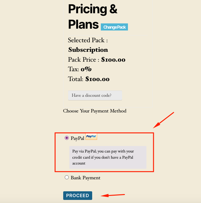Choose the Bank Payment radio option
Image resolution: width=201 pixels, height=203 pixels.
(67, 177)
